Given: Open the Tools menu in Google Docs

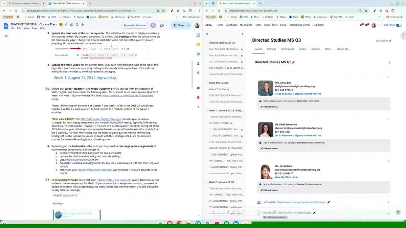Looking at the screenshot, I should (x=35, y=28).
